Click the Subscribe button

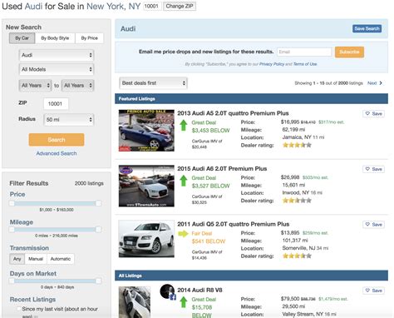coord(349,52)
